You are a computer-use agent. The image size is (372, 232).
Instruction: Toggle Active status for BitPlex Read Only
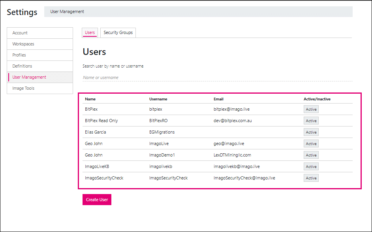[x=311, y=121]
